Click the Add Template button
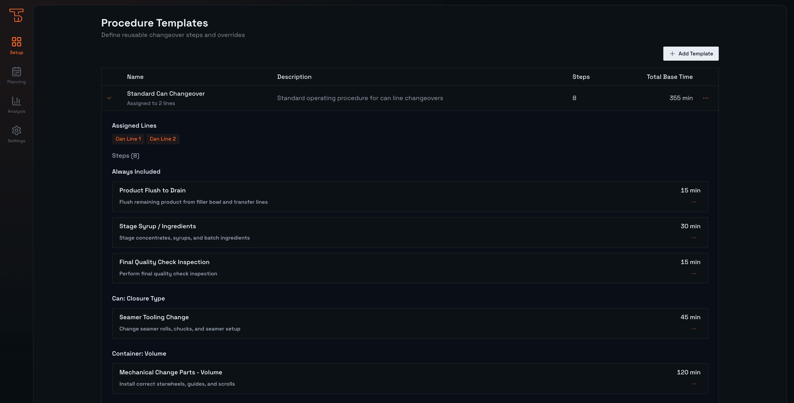 point(691,53)
